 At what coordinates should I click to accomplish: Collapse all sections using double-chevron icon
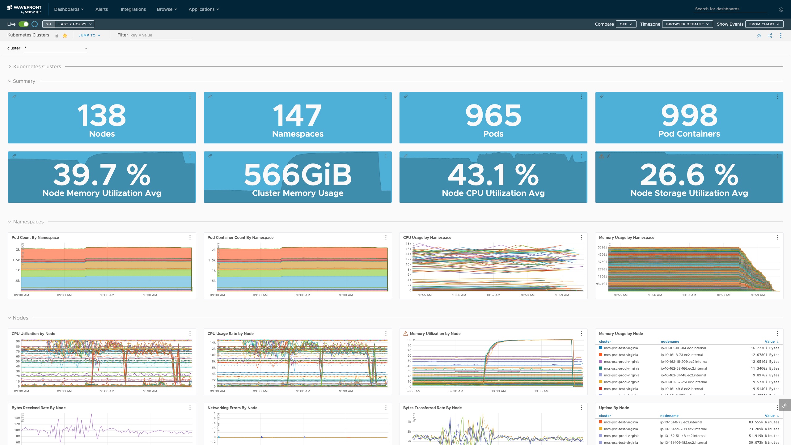tap(759, 36)
